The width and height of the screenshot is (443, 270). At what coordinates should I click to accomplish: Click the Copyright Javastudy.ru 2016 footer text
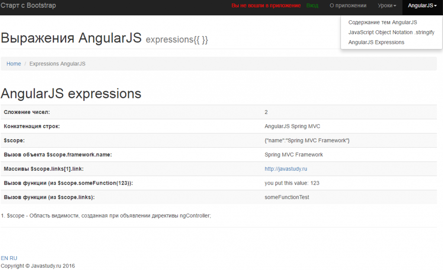[x=37, y=265]
